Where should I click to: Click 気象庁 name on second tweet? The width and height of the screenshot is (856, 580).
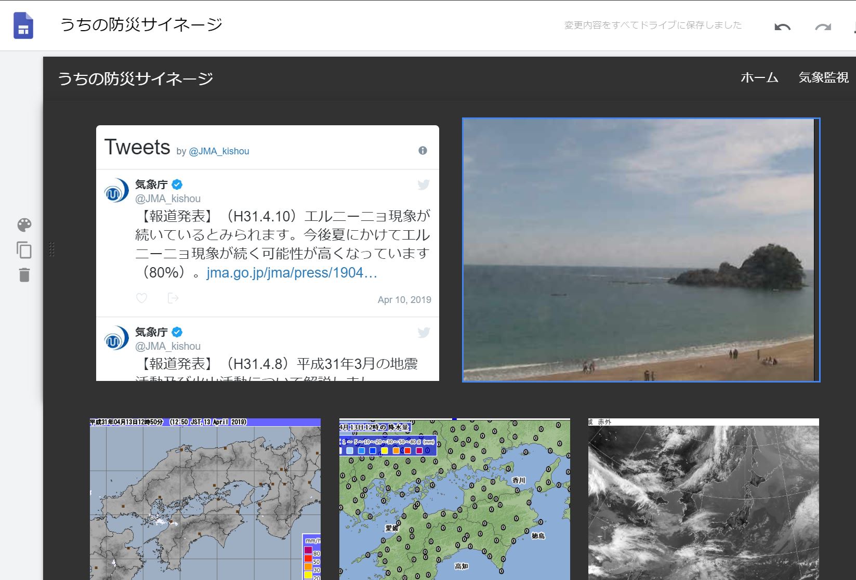(x=151, y=332)
